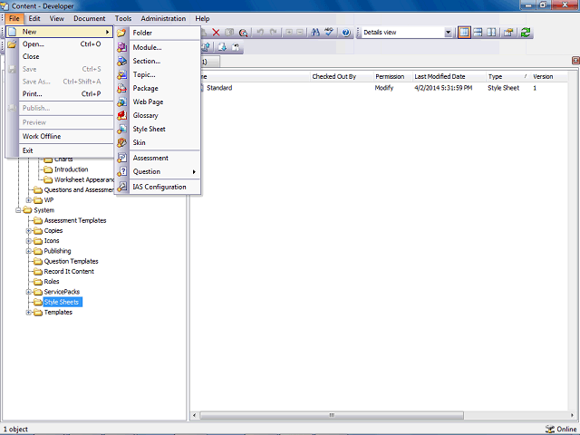Sort by Type column header

507,76
